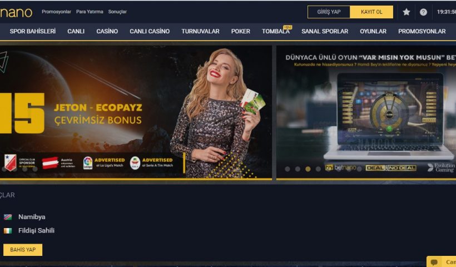Image resolution: width=456 pixels, height=267 pixels.
Task: Click the KAYIT OL register button
Action: 371,12
